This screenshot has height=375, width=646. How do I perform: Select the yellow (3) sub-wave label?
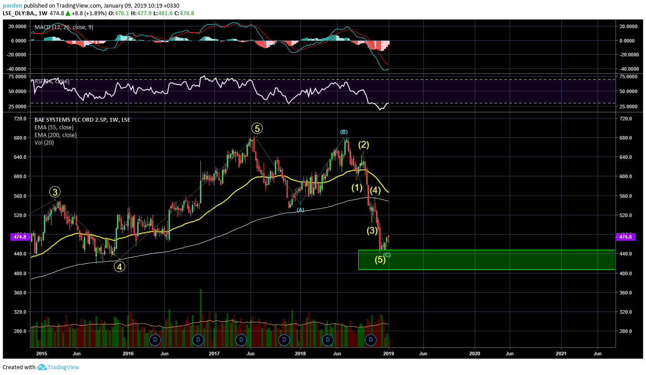pos(373,230)
